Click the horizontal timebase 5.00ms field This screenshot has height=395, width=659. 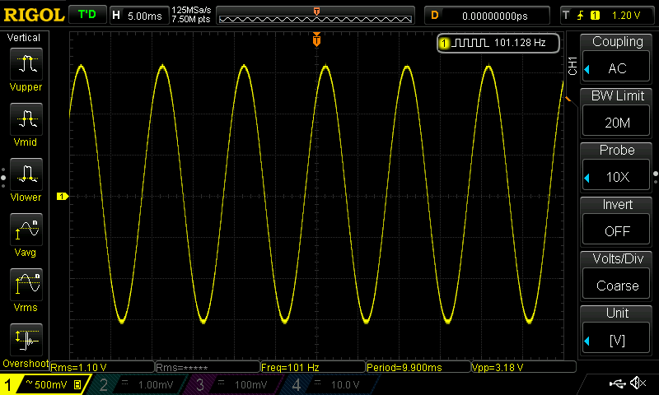[145, 16]
